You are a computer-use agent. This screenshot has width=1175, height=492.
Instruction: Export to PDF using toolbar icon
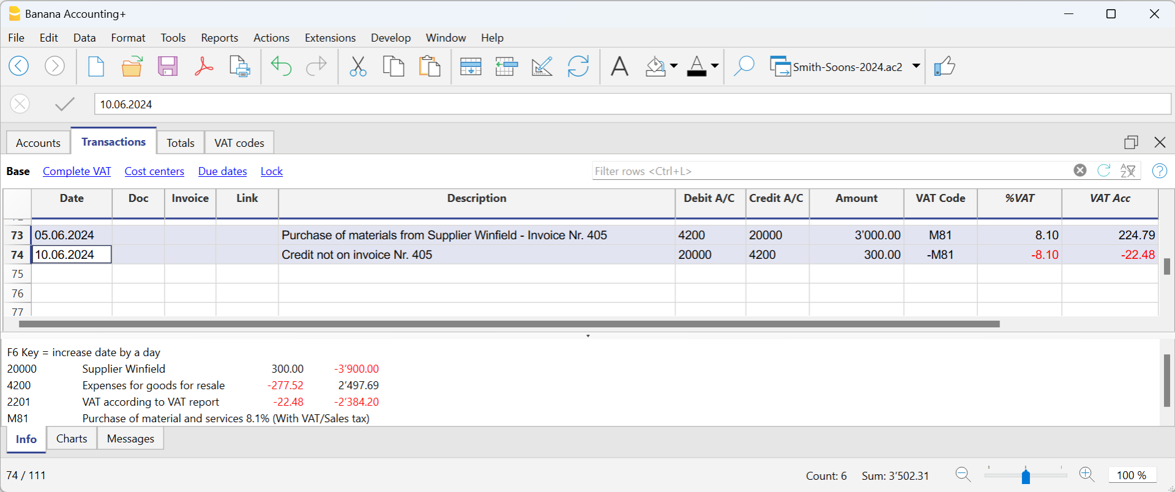coord(203,66)
